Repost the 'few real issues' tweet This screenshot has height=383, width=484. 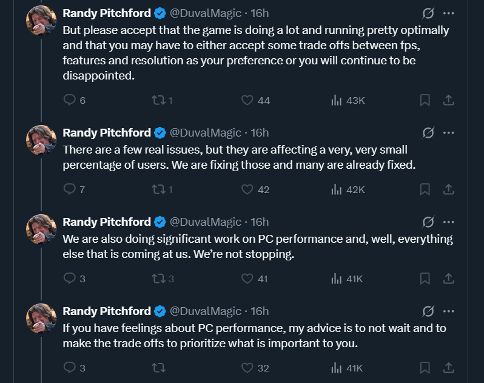(x=162, y=189)
